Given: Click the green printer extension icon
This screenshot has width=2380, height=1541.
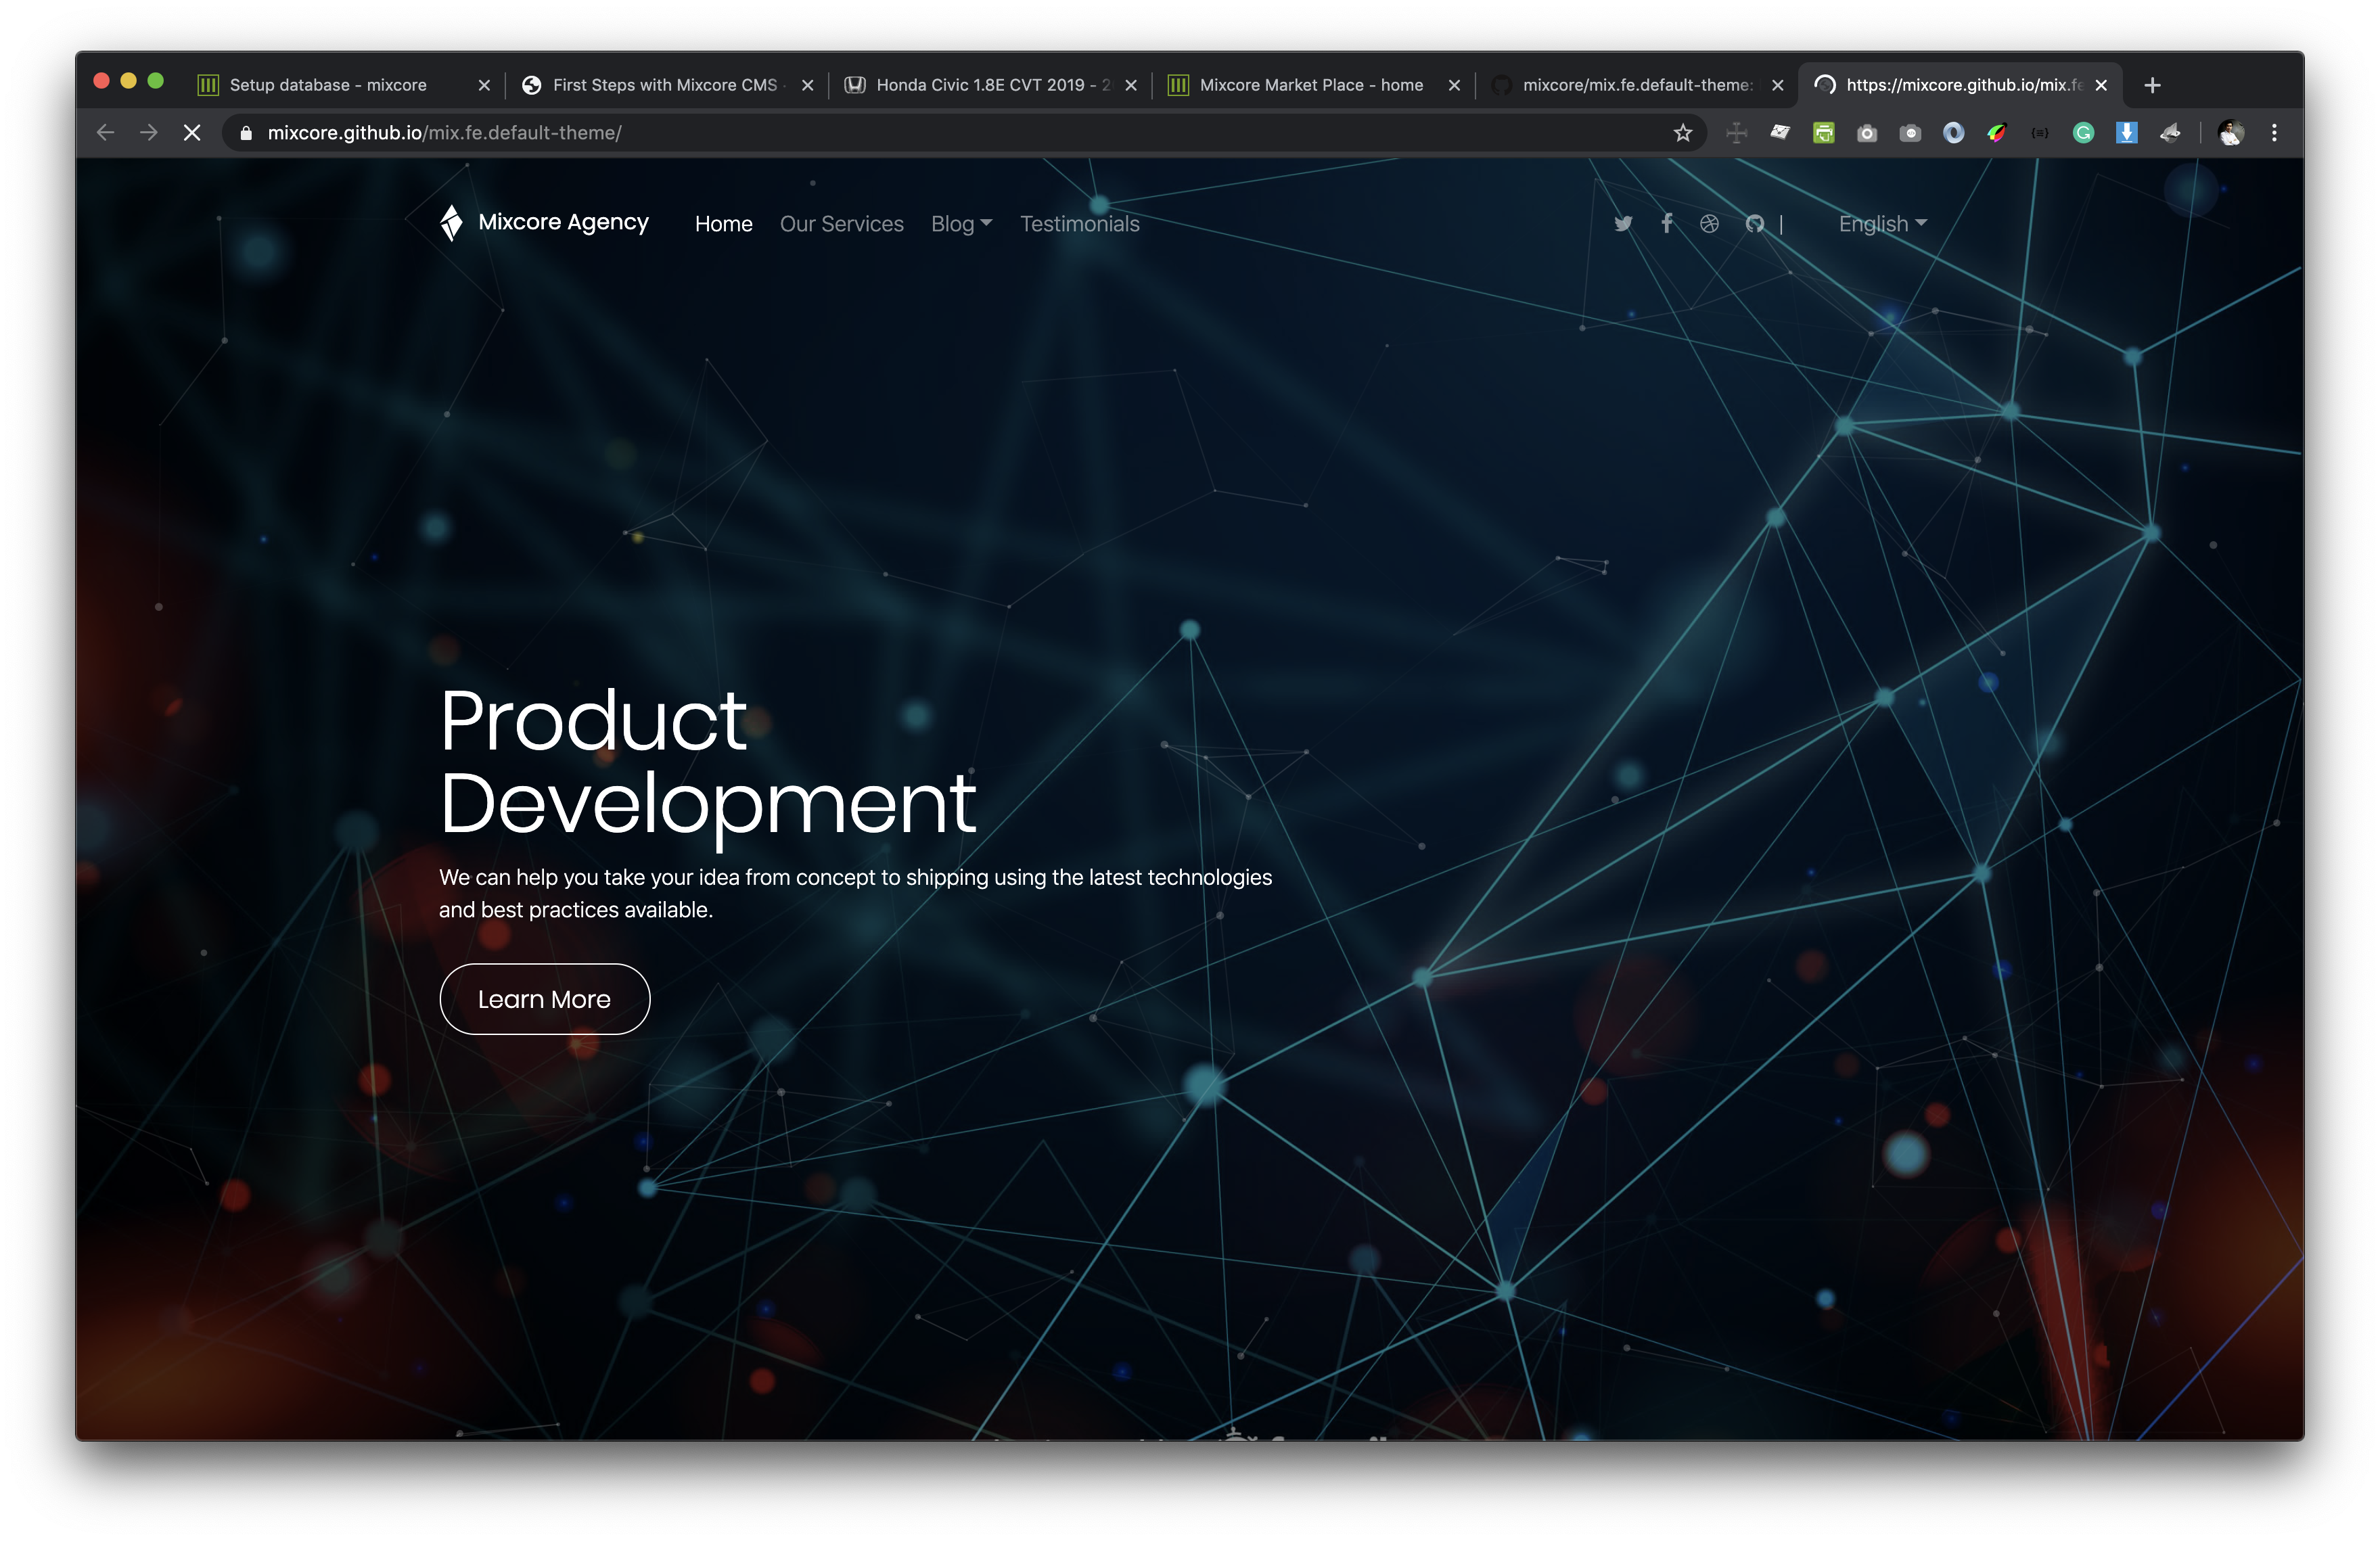Looking at the screenshot, I should [x=1824, y=133].
